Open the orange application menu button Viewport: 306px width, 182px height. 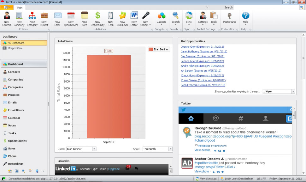pos(7,8)
